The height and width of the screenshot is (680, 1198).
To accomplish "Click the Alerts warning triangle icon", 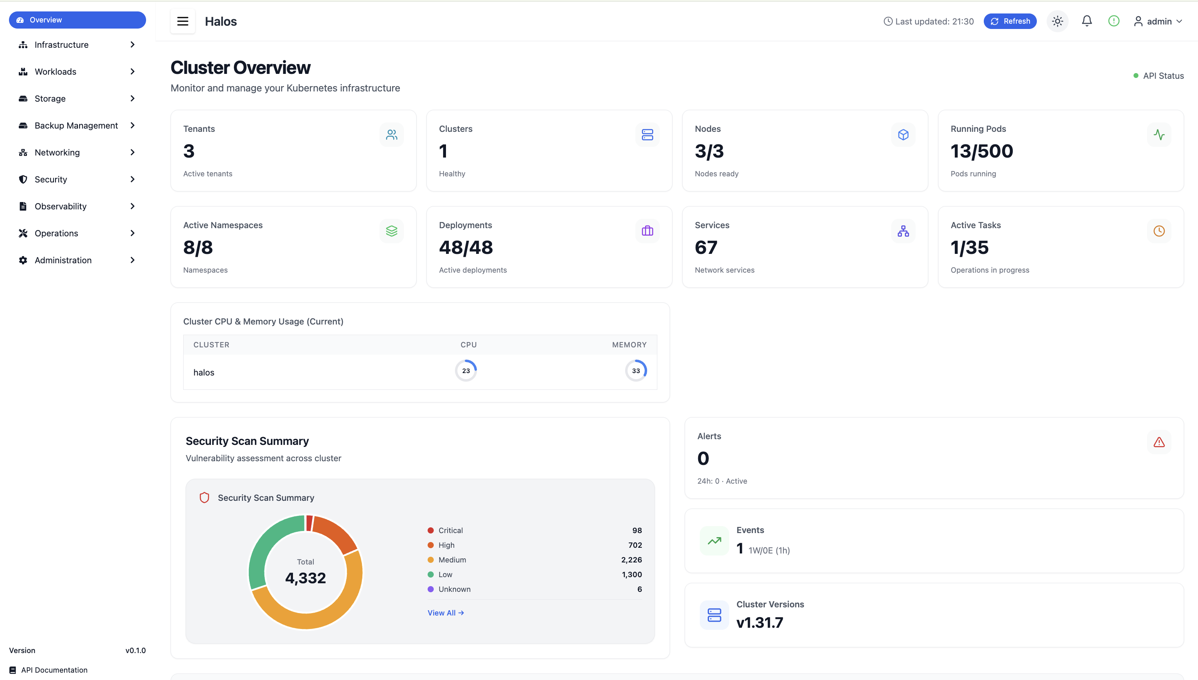I will 1159,442.
